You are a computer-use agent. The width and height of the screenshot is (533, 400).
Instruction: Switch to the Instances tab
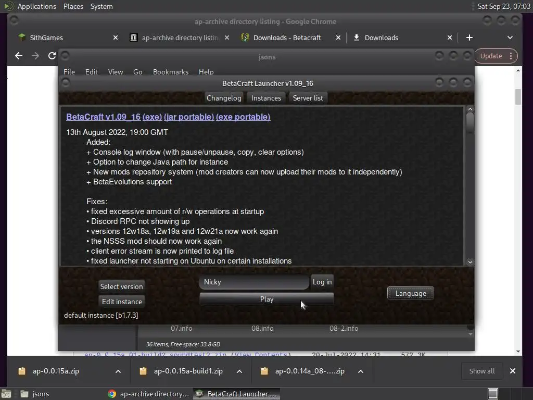266,98
